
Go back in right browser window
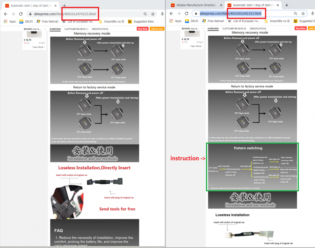(x=171, y=14)
